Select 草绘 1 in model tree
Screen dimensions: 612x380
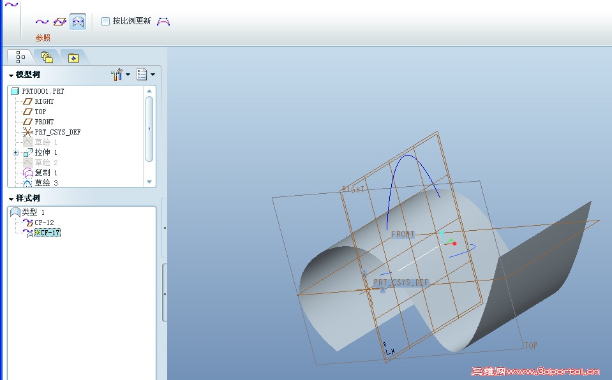(x=46, y=142)
